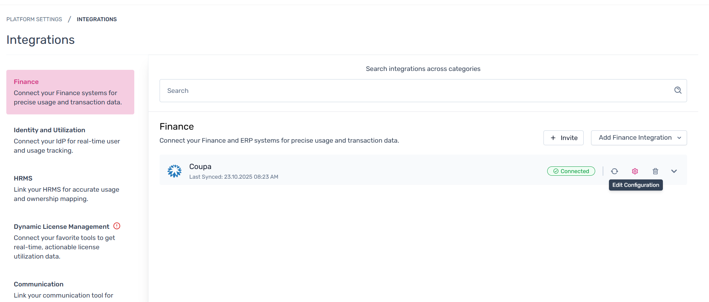Click the sync refresh icon for Coupa
Image resolution: width=709 pixels, height=302 pixels.
tap(615, 171)
